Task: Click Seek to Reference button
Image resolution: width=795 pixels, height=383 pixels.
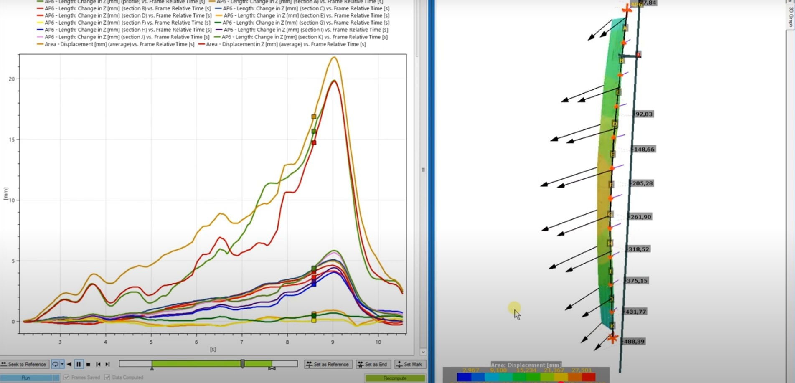Action: [23, 364]
